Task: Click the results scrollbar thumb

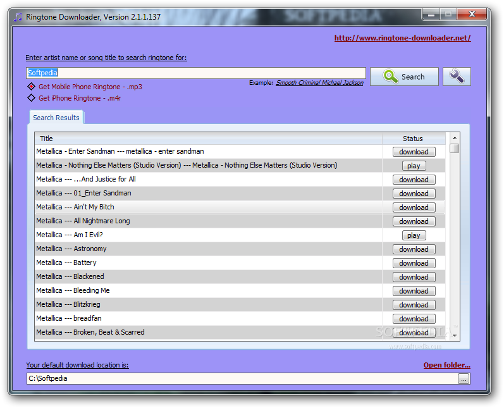Action: tap(455, 149)
